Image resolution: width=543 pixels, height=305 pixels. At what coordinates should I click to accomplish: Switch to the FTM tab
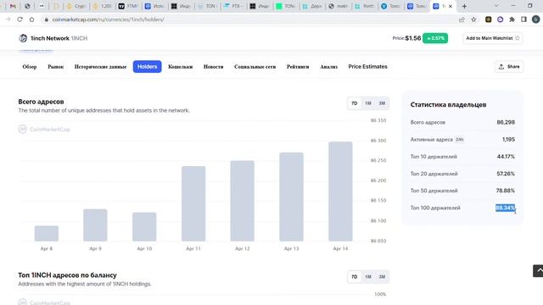[128, 6]
